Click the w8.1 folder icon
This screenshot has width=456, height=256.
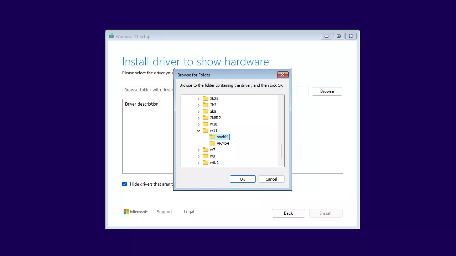click(x=206, y=162)
